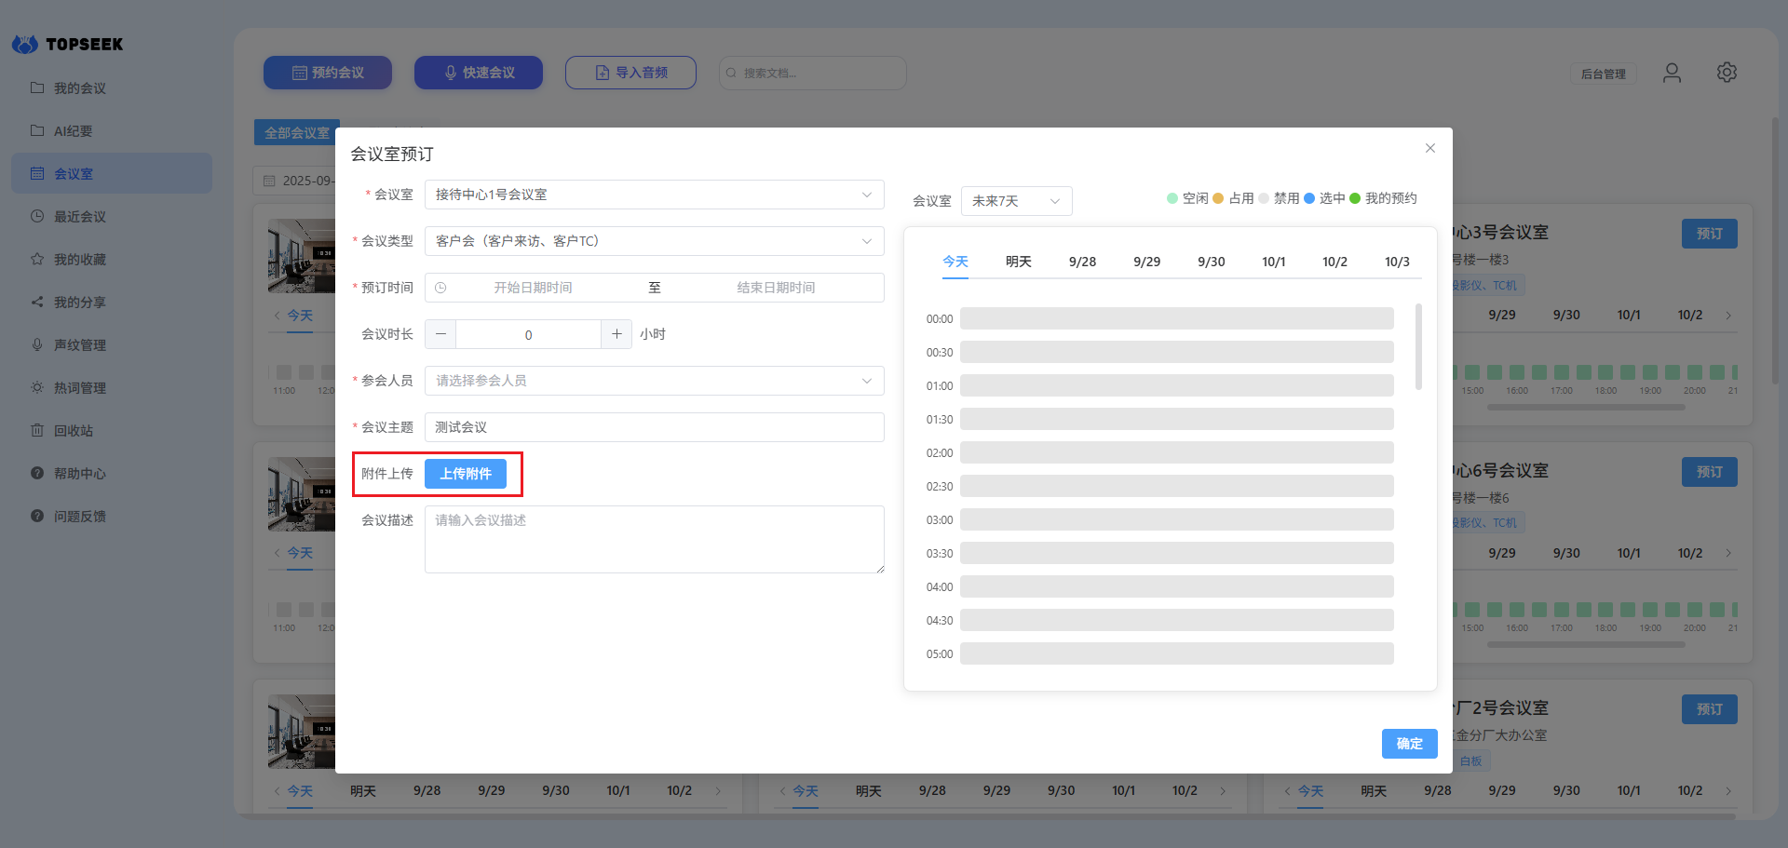Open 回收站 in the sidebar
1788x848 pixels.
(74, 431)
